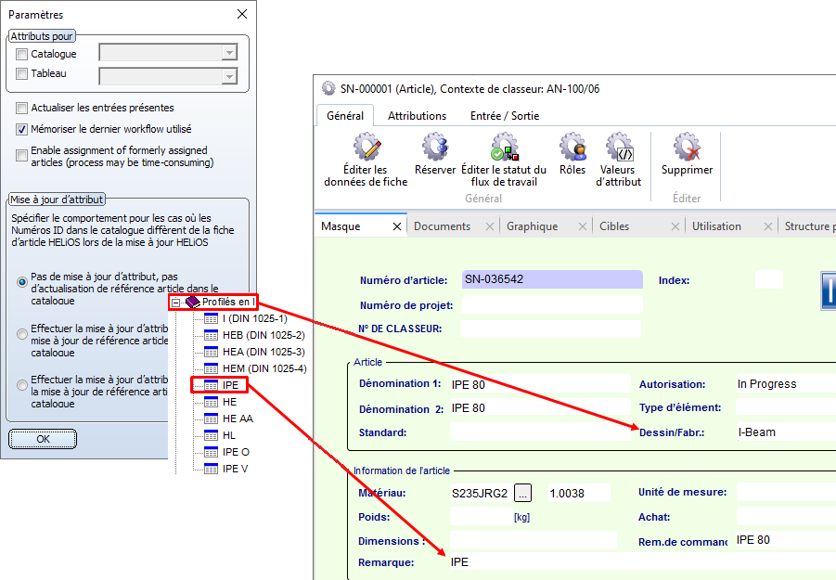Open the Utilisation tab
Viewport: 836px width, 580px height.
coord(716,226)
